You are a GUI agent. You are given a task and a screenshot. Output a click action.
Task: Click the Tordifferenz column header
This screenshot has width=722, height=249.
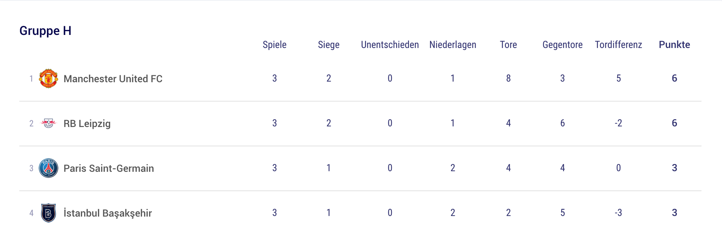click(618, 45)
